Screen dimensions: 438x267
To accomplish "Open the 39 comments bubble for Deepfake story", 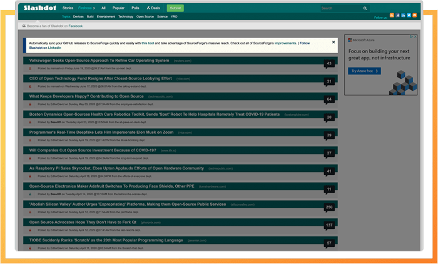I will pos(329,136).
